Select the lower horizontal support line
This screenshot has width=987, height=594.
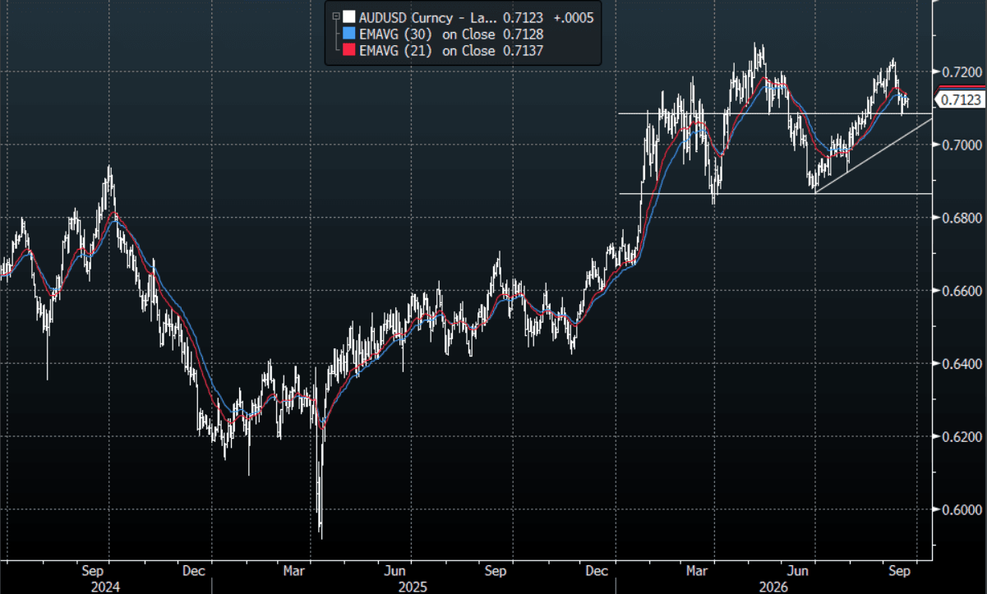pyautogui.click(x=775, y=194)
